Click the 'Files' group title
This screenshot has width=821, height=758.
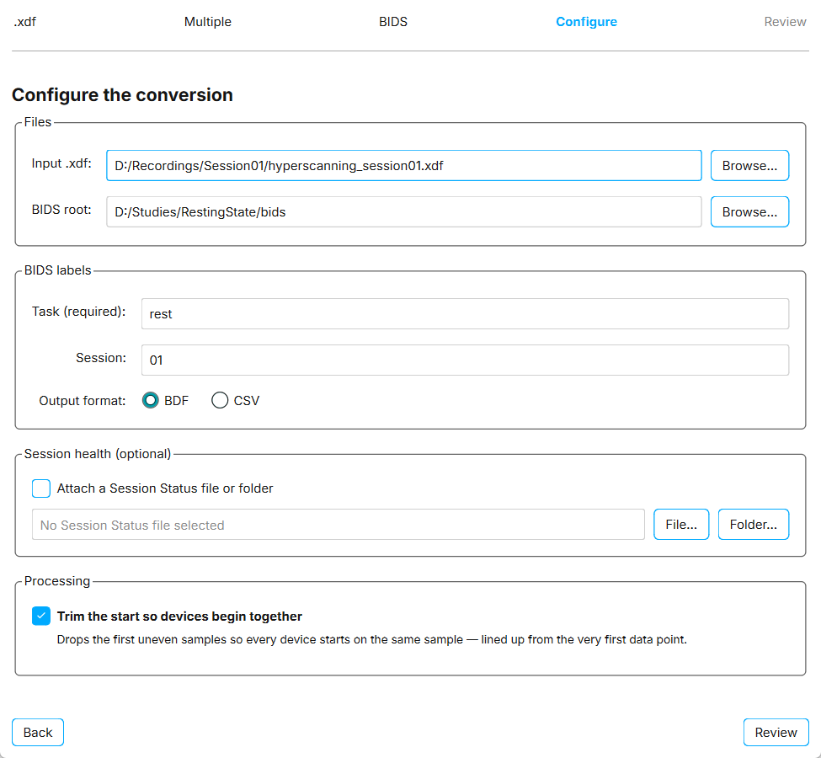[x=38, y=122]
